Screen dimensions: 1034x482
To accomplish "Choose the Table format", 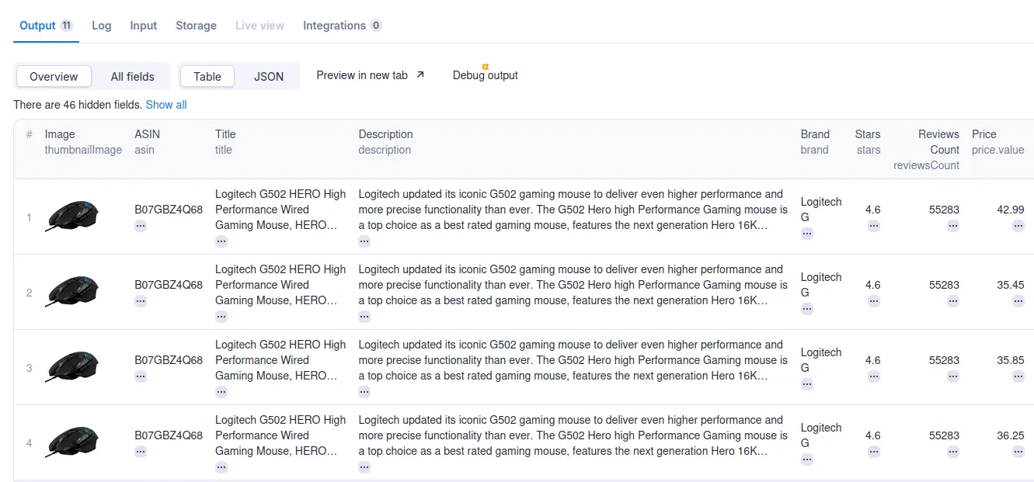I will [x=207, y=76].
